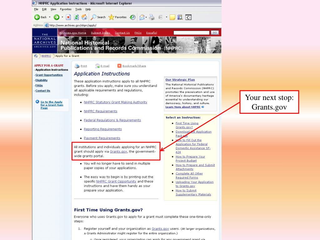The width and height of the screenshot is (320, 240).
Task: Click Learn More about NHPRC link
Action: (183, 107)
